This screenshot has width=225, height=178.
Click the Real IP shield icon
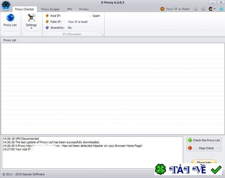click(x=47, y=16)
